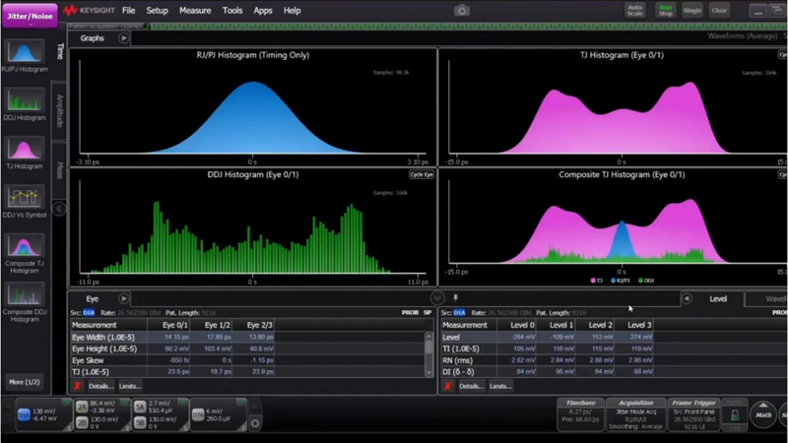Open the Acquisition settings panel
Image resolution: width=788 pixels, height=443 pixels.
(635, 414)
